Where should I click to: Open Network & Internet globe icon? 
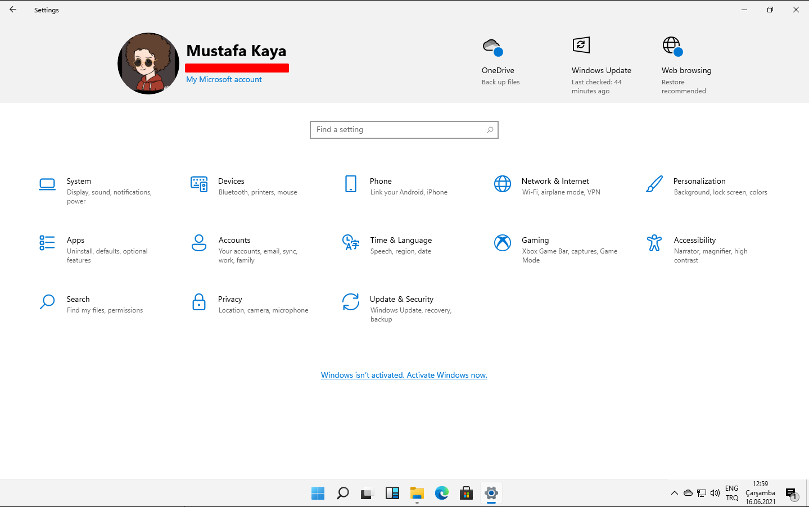pos(503,184)
